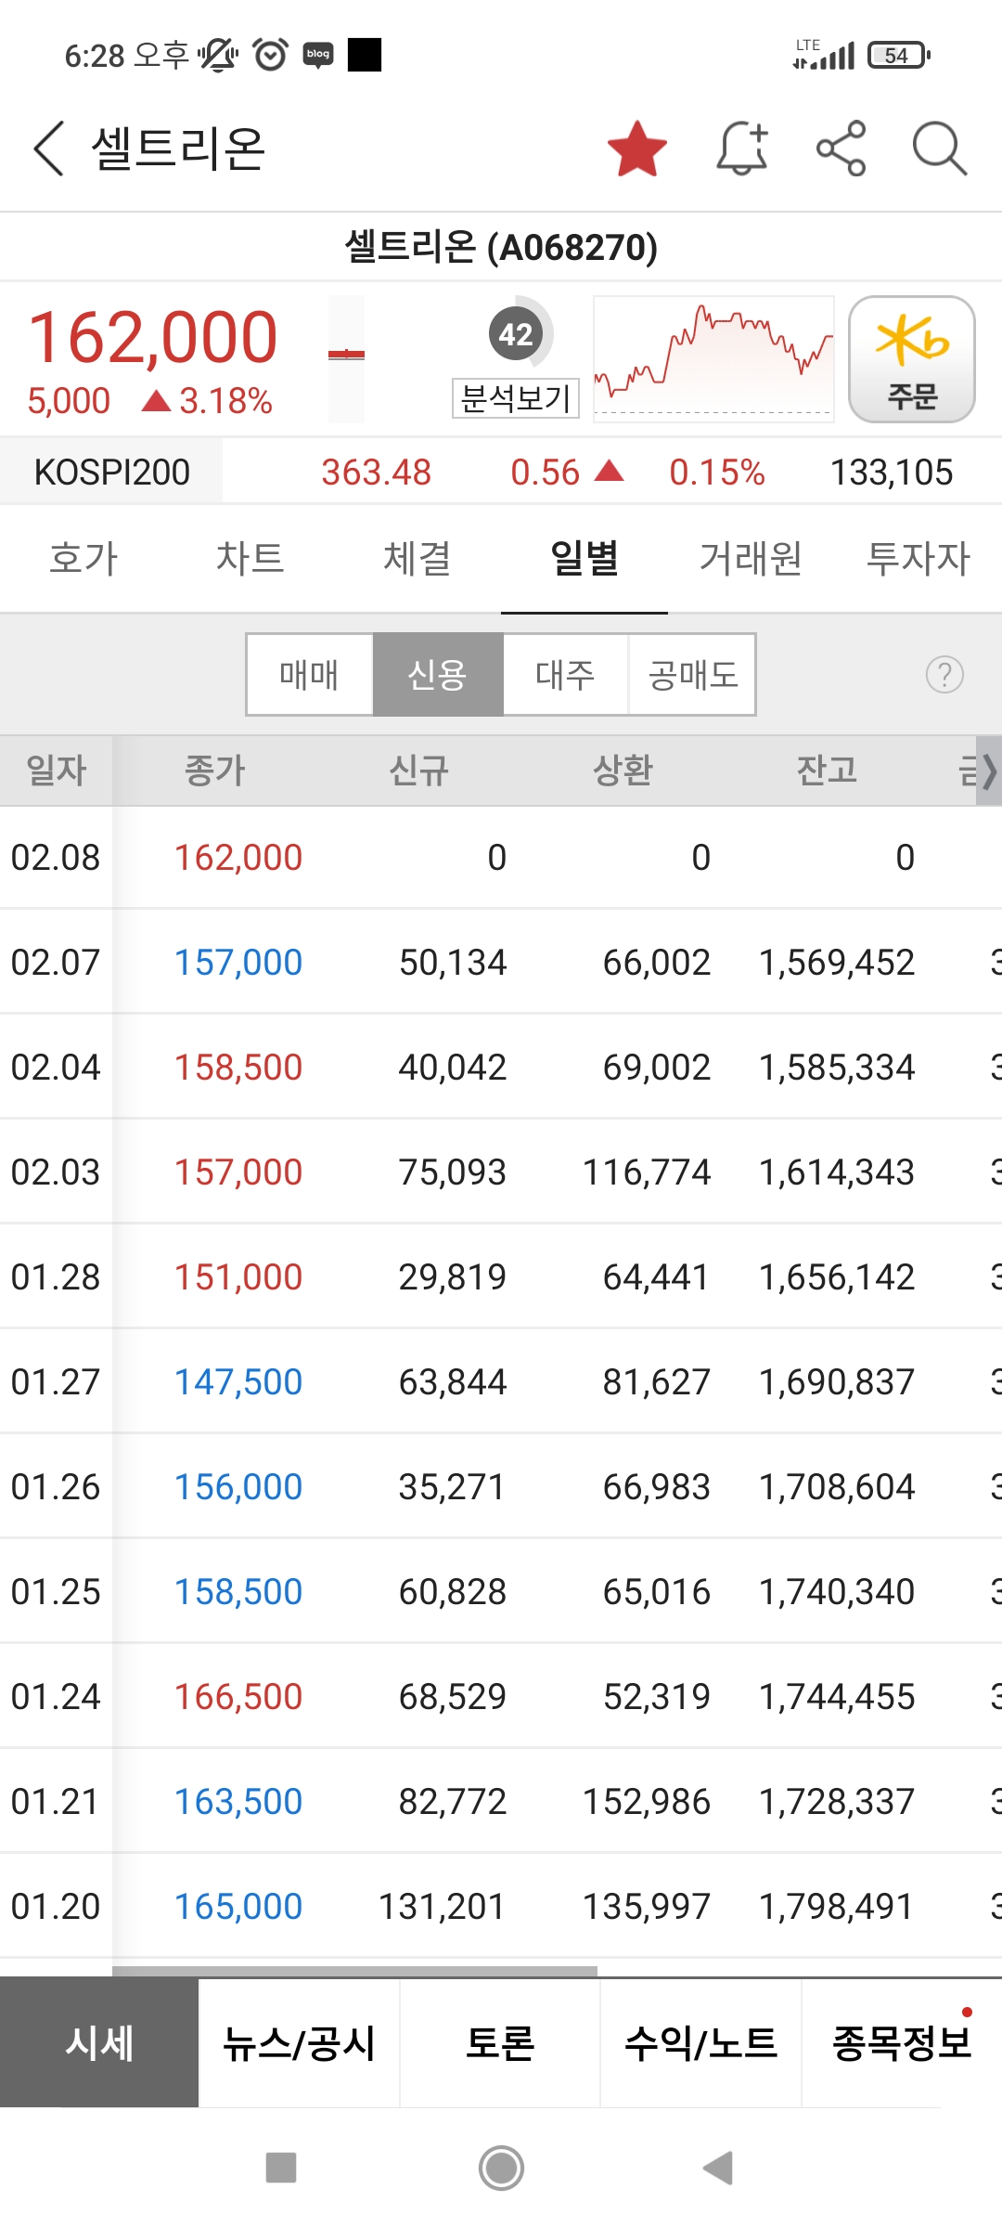Tap the Android back triangle button

[x=719, y=2169]
